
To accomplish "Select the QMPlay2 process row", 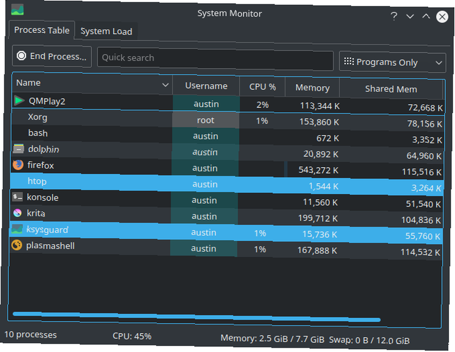I will click(x=228, y=104).
